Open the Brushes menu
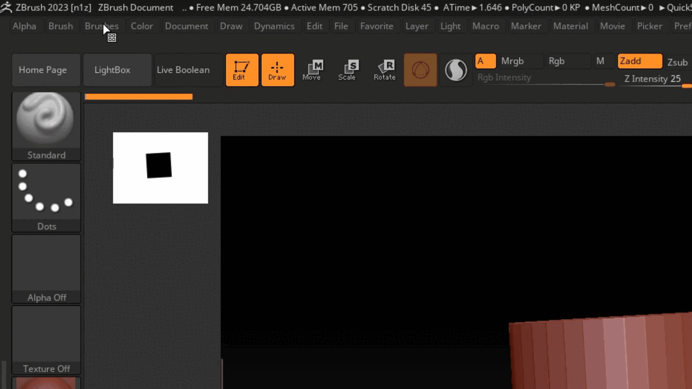This screenshot has height=389, width=692. pyautogui.click(x=101, y=26)
